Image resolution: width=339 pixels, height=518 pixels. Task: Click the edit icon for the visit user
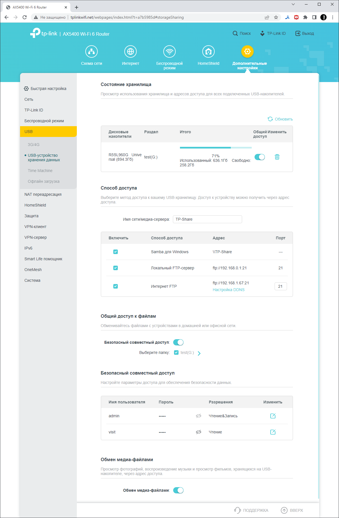coord(273,432)
